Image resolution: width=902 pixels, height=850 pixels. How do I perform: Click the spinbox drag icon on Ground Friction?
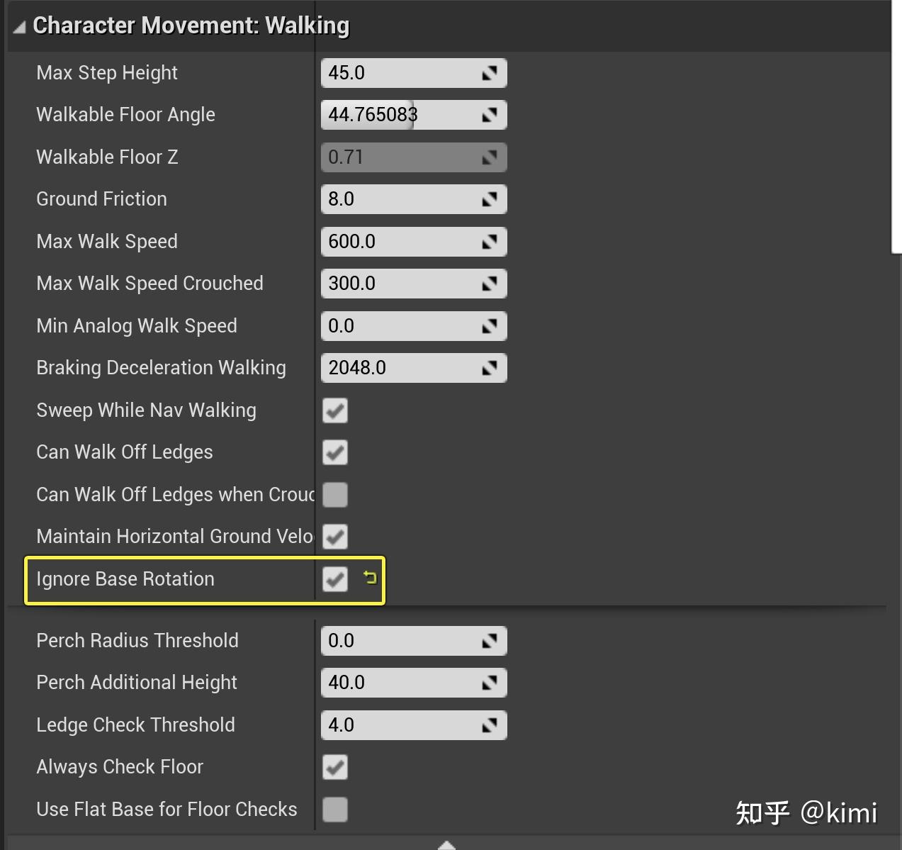click(x=490, y=199)
